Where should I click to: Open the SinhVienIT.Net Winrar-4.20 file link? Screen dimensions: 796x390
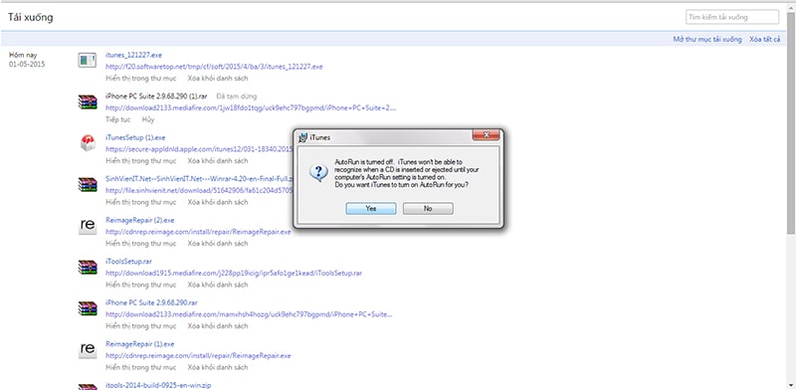200,179
